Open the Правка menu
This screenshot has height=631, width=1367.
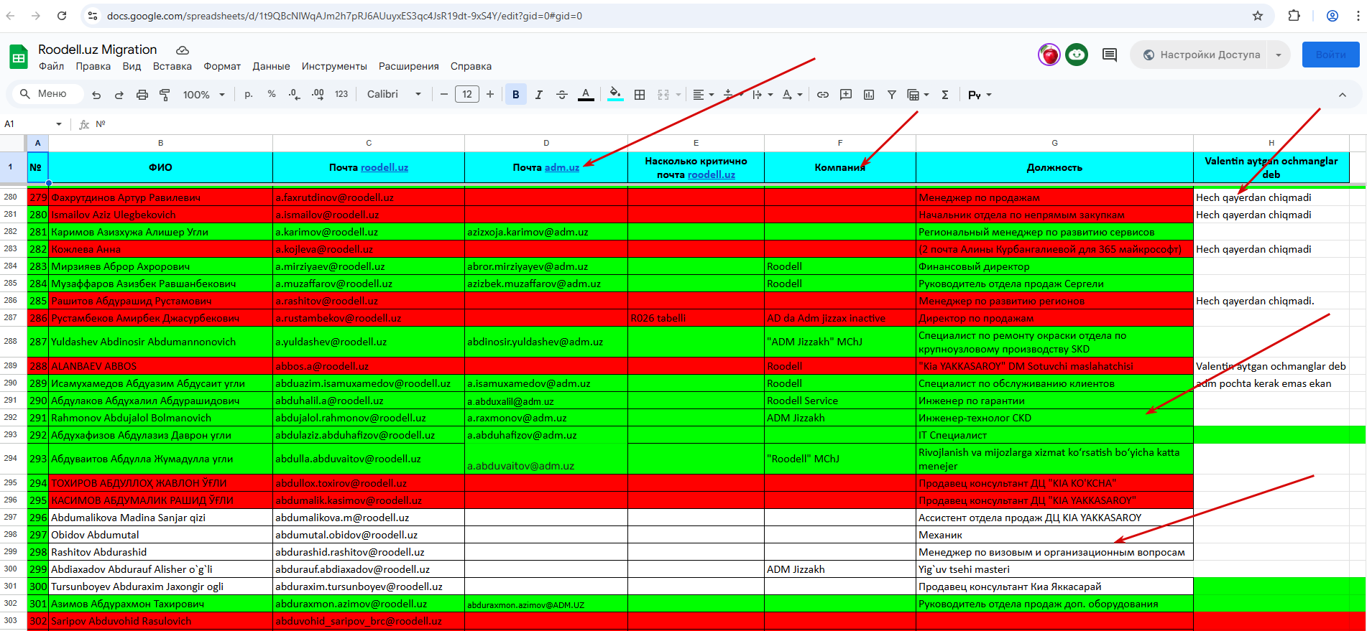(93, 66)
